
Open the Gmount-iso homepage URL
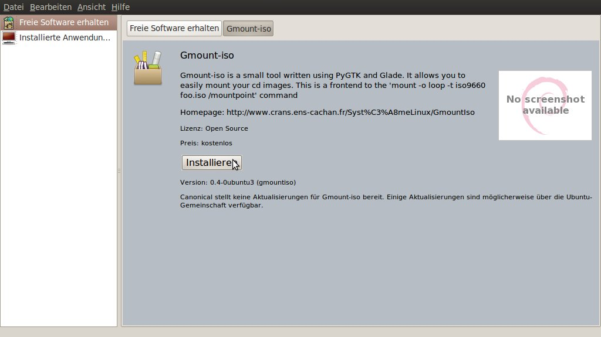click(350, 112)
